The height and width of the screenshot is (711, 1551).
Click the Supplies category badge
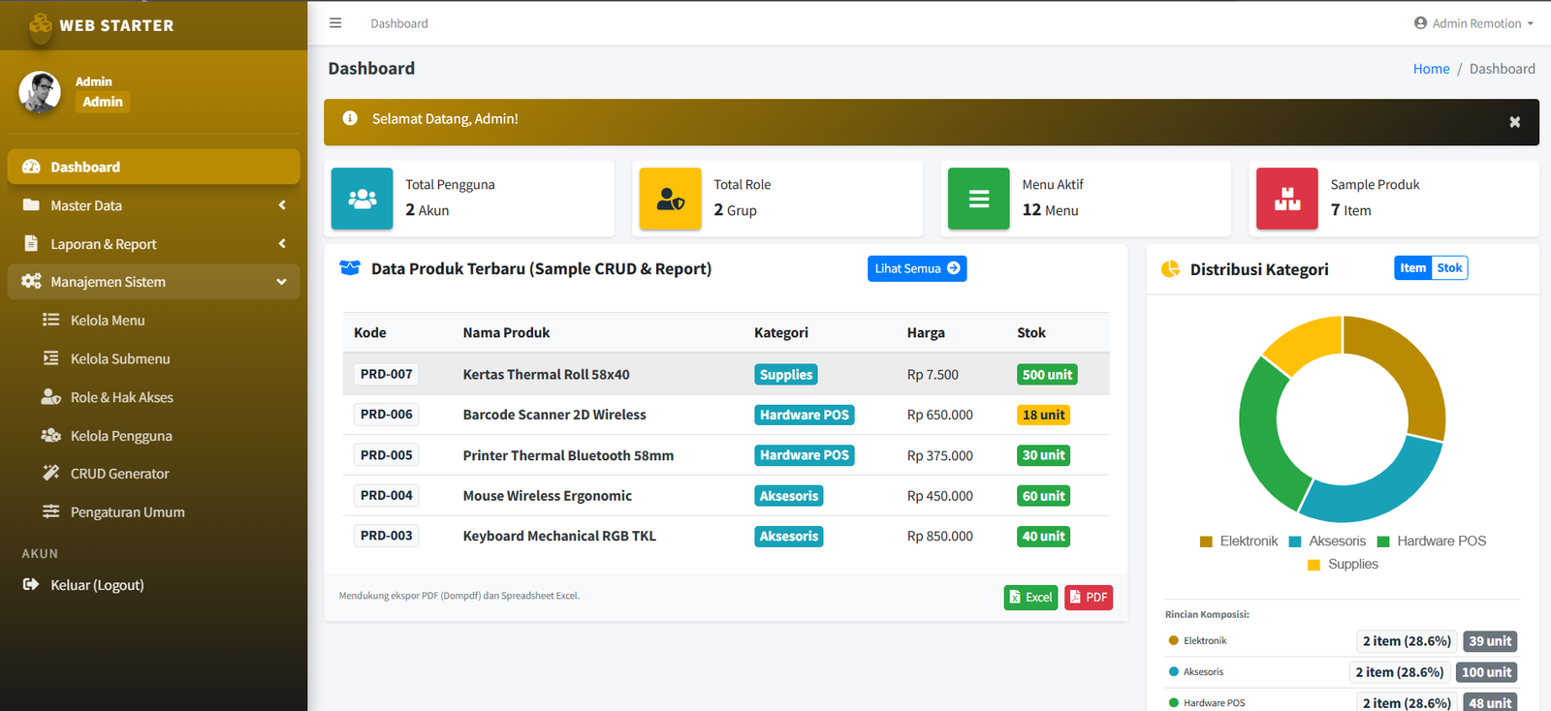tap(786, 375)
